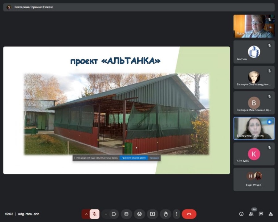The image size is (278, 222).
Task: Toggle the camera on or off
Action: click(x=114, y=214)
